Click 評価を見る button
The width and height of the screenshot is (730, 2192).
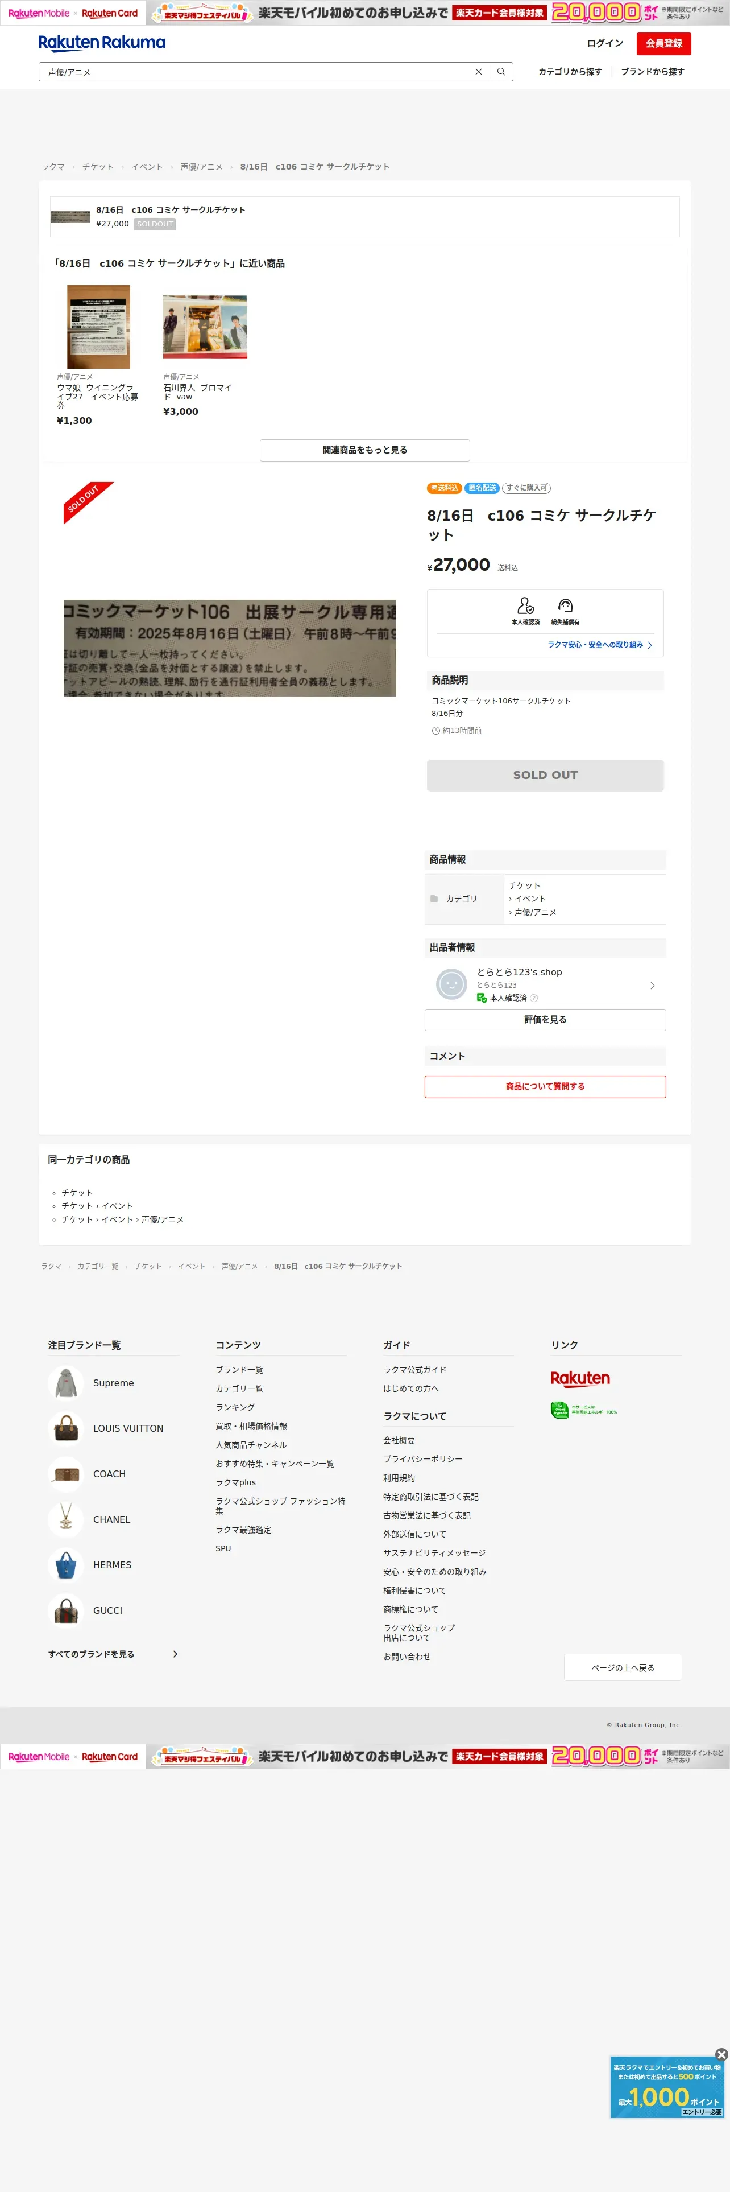pos(546,1019)
